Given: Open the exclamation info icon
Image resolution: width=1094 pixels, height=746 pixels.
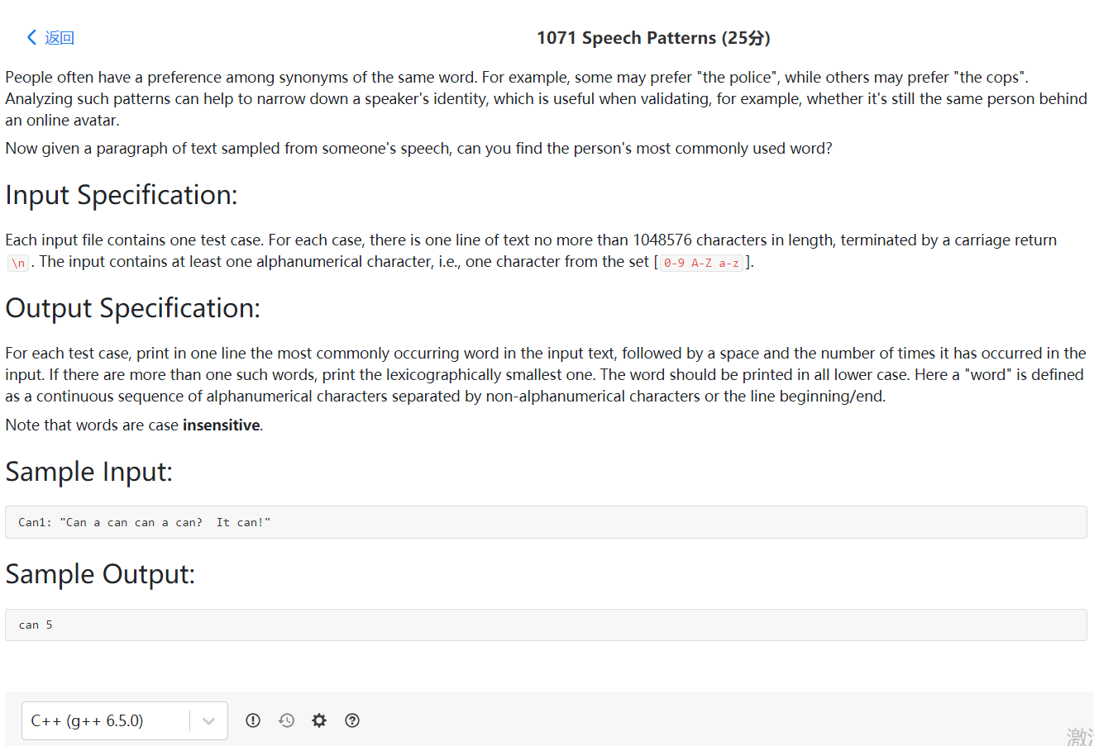Looking at the screenshot, I should click(253, 720).
